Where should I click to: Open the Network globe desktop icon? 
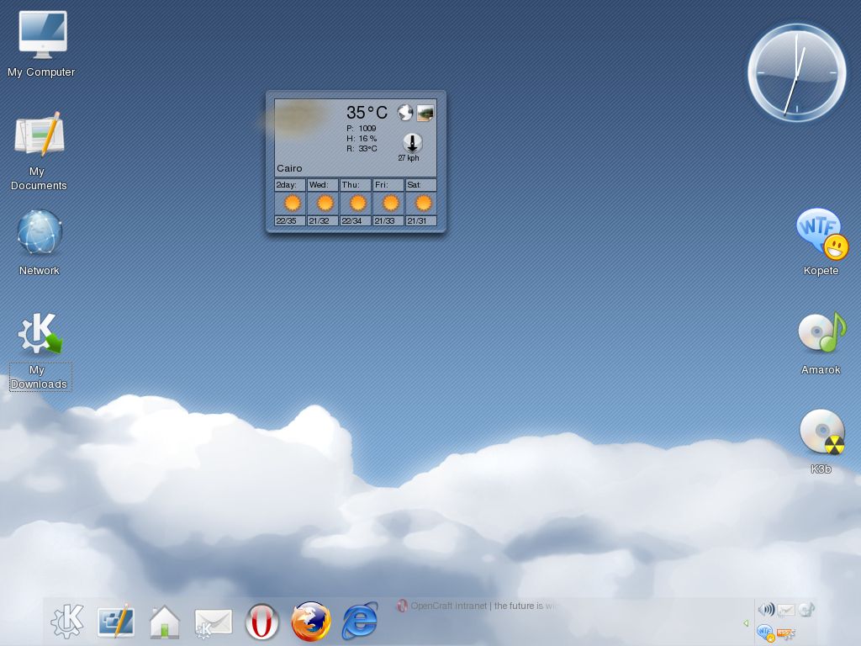[40, 232]
